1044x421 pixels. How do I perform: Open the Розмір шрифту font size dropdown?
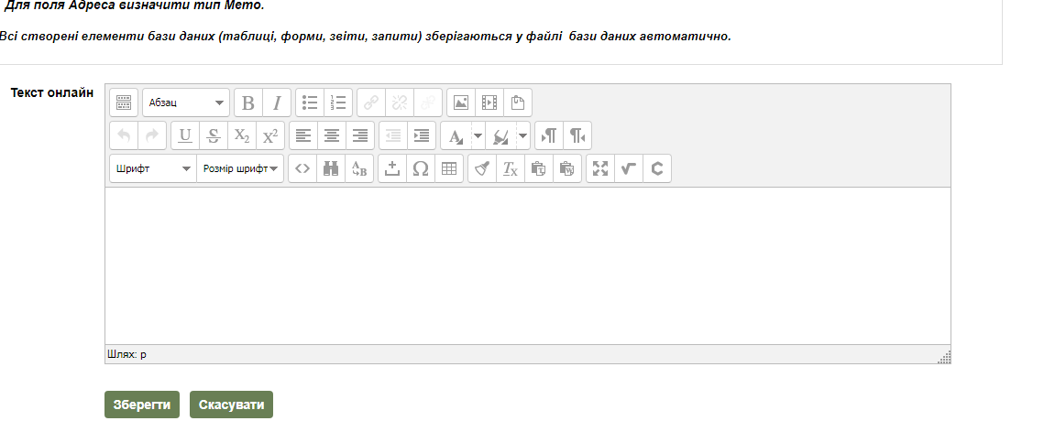pyautogui.click(x=240, y=169)
